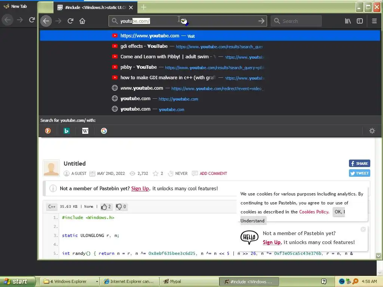Click the 'NEVER' expiry text
383x287 pixels.
pos(181,173)
